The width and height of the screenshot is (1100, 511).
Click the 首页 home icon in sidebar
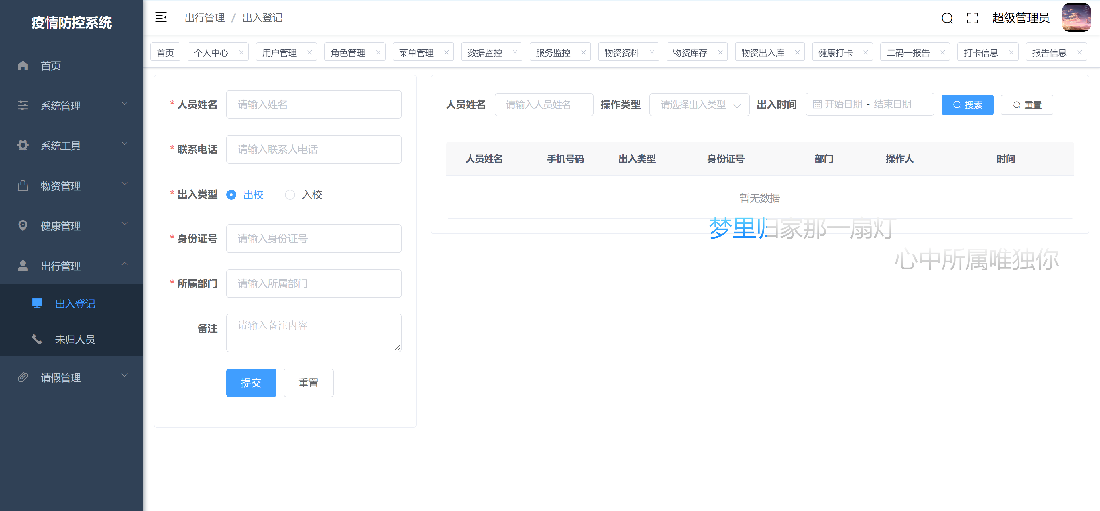click(23, 65)
